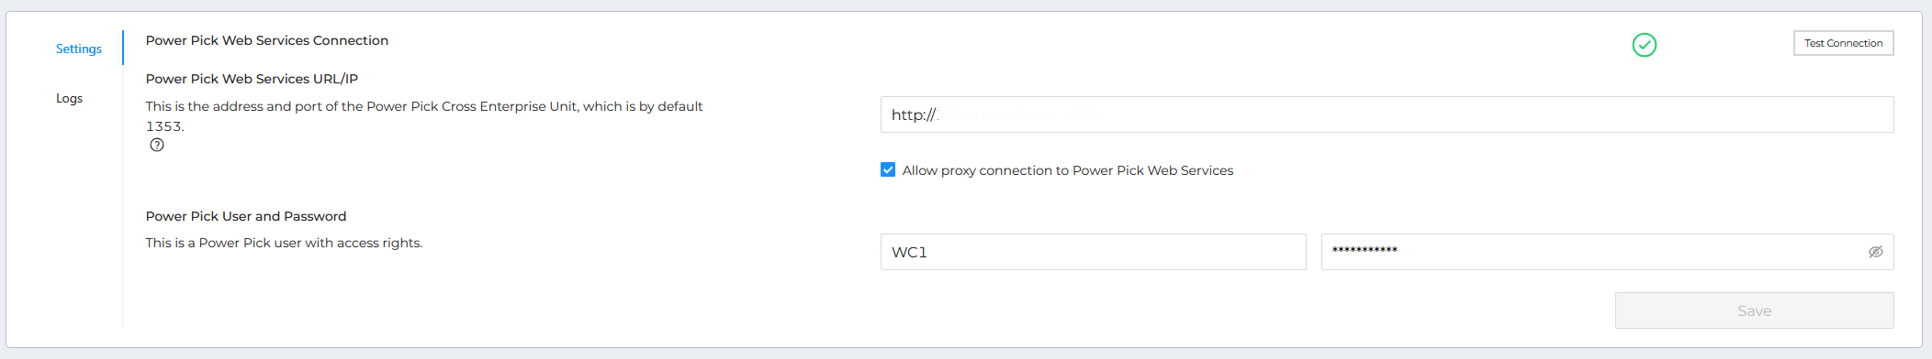Viewport: 1932px width, 359px height.
Task: Click the 'Power Pick Web Services Connection' heading
Action: pyautogui.click(x=267, y=40)
